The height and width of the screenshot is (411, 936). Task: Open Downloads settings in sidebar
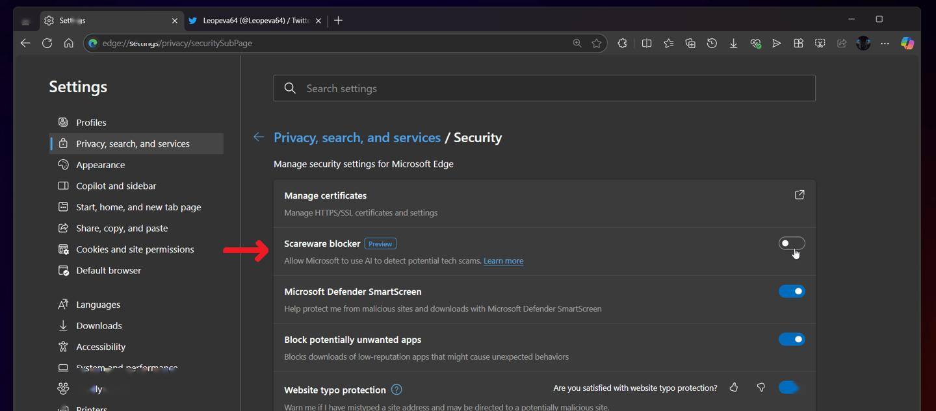[x=136, y=325]
